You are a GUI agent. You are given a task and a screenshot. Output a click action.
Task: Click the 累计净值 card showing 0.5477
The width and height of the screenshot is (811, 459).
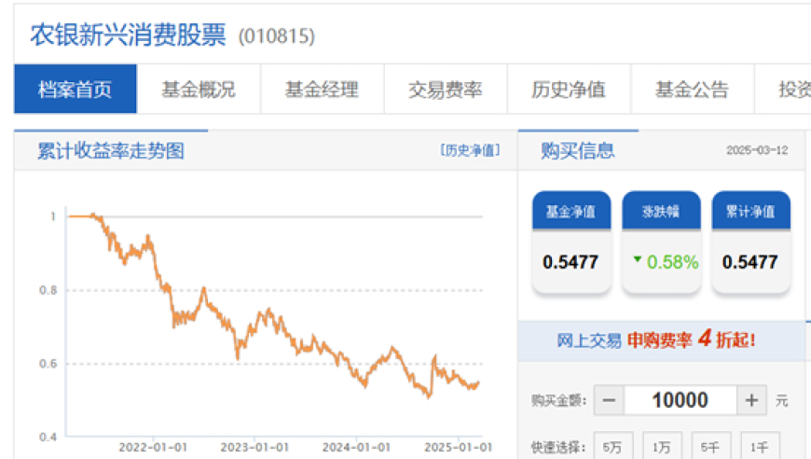(x=750, y=243)
